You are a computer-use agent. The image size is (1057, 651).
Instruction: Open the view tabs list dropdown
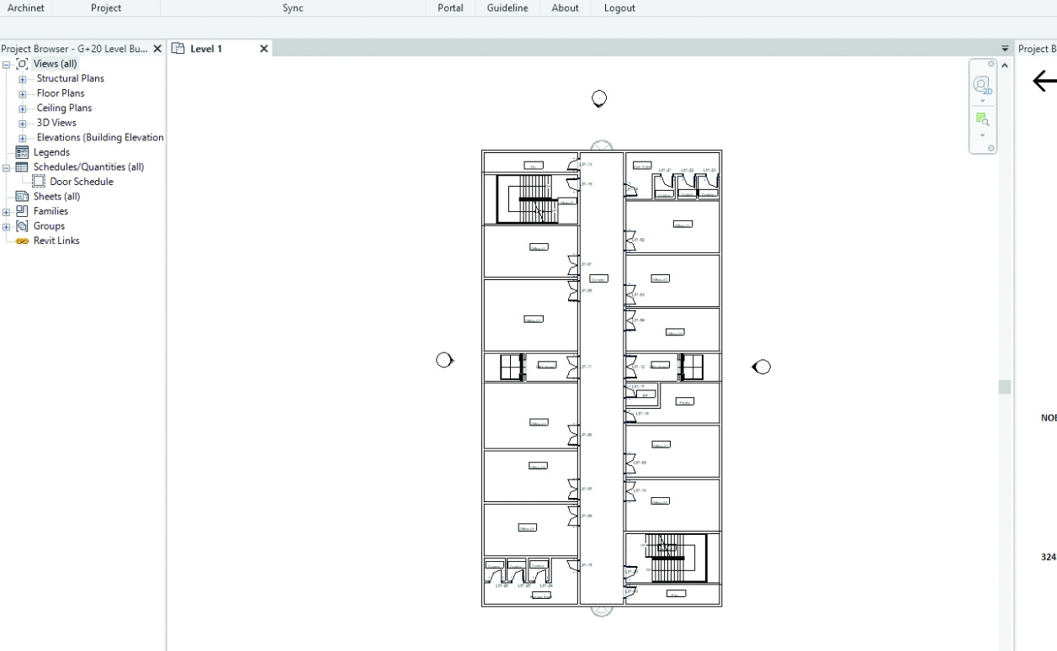pyautogui.click(x=1004, y=49)
